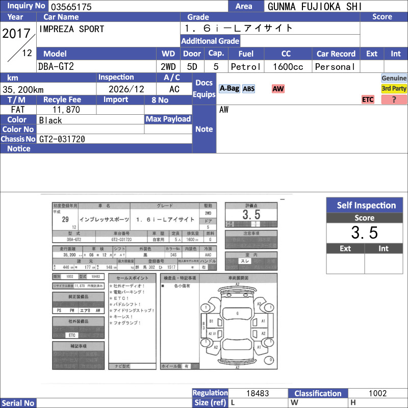Click the Size (ref) label
The image size is (408, 408).
pyautogui.click(x=210, y=403)
